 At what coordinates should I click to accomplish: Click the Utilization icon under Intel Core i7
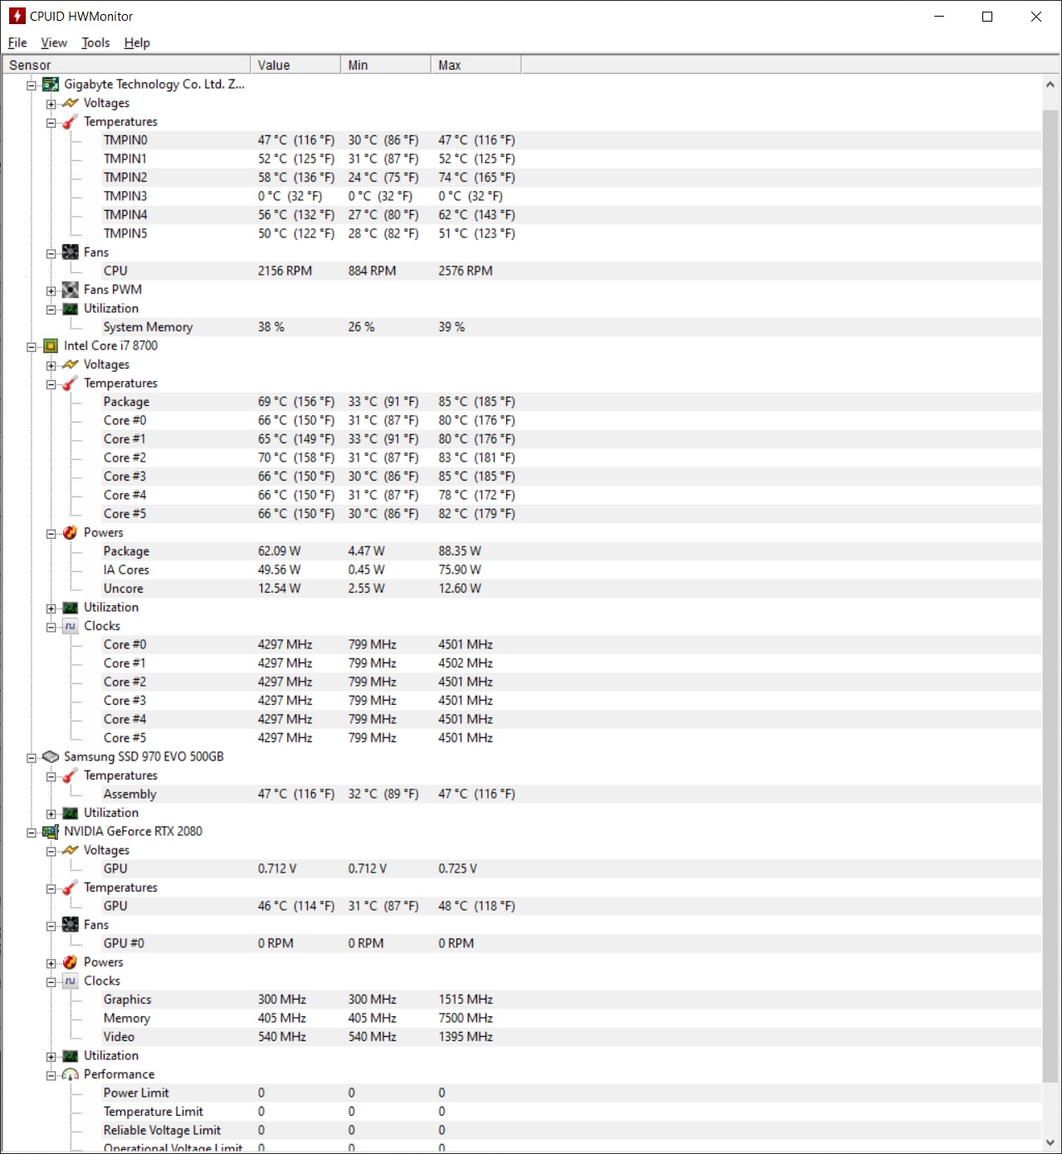(x=71, y=607)
